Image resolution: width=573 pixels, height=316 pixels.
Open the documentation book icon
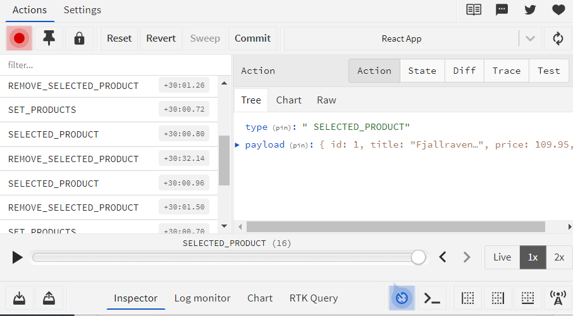[x=474, y=10]
